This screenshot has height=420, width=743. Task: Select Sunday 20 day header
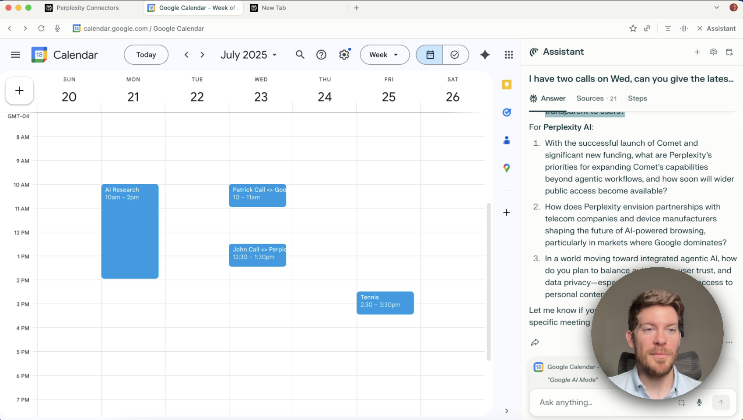[x=69, y=96]
